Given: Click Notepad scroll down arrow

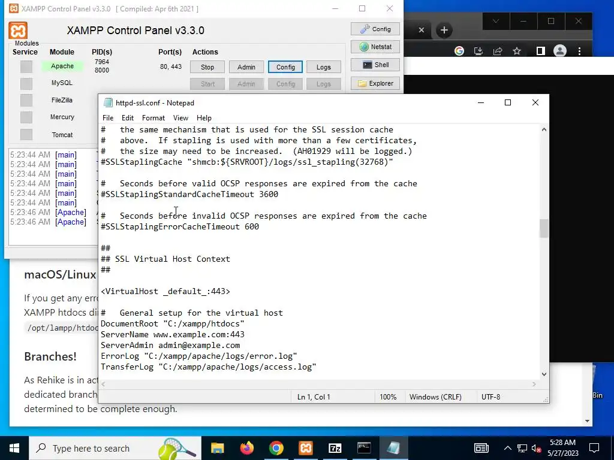Looking at the screenshot, I should 544,374.
